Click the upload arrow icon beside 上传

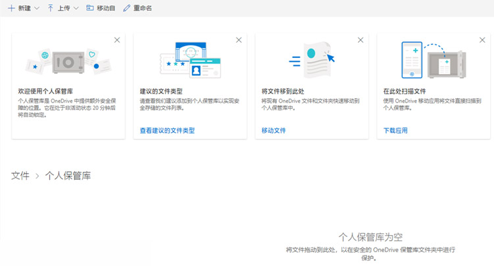point(51,8)
